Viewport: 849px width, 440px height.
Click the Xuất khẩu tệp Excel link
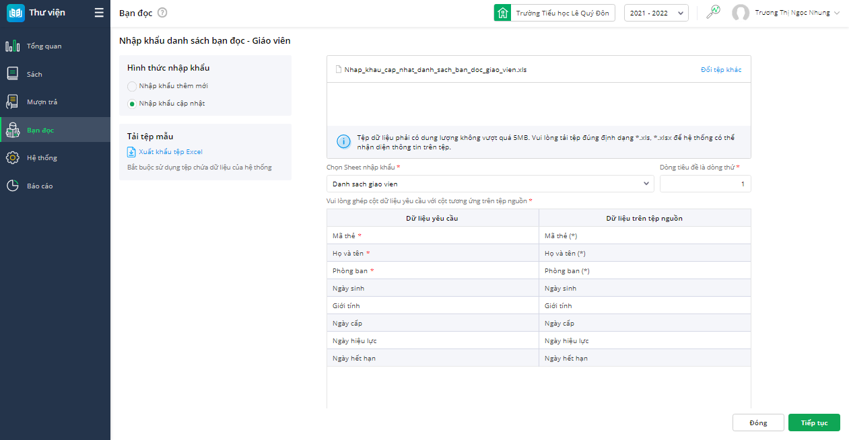(x=170, y=152)
